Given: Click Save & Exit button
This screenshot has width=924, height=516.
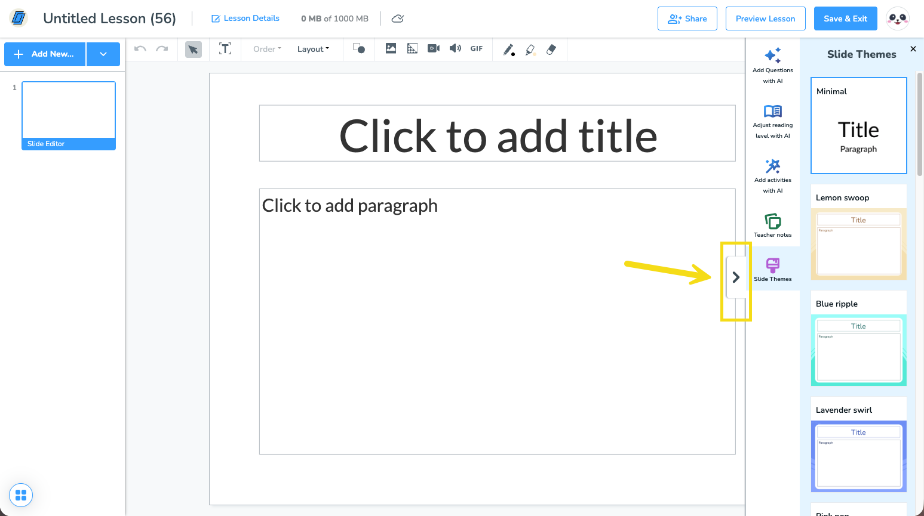Looking at the screenshot, I should (845, 18).
